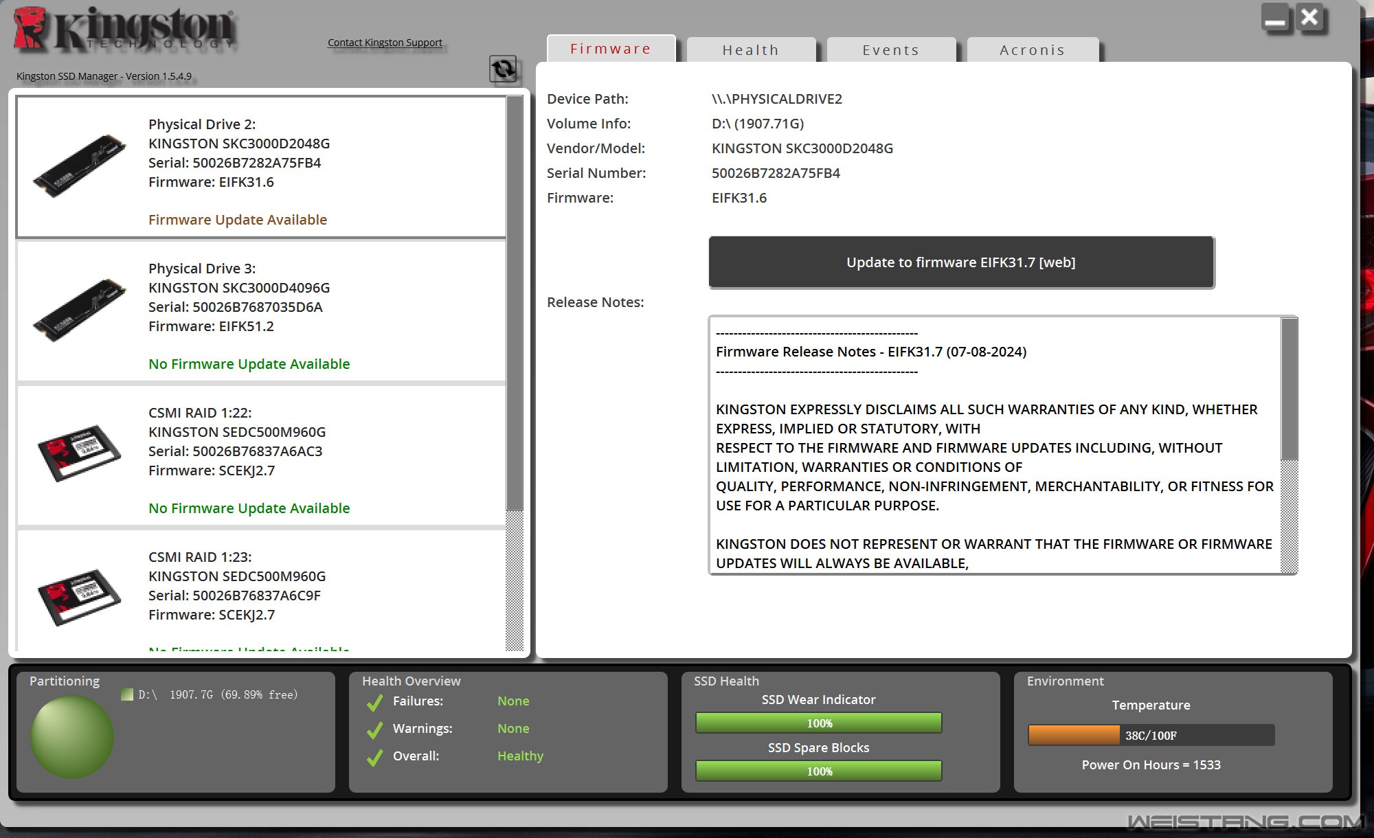Image resolution: width=1374 pixels, height=838 pixels.
Task: Click "Physical Drive 3:" heading
Action: point(202,269)
